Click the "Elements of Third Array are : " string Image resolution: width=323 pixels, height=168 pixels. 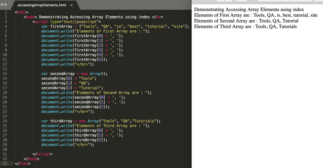tap(109, 126)
